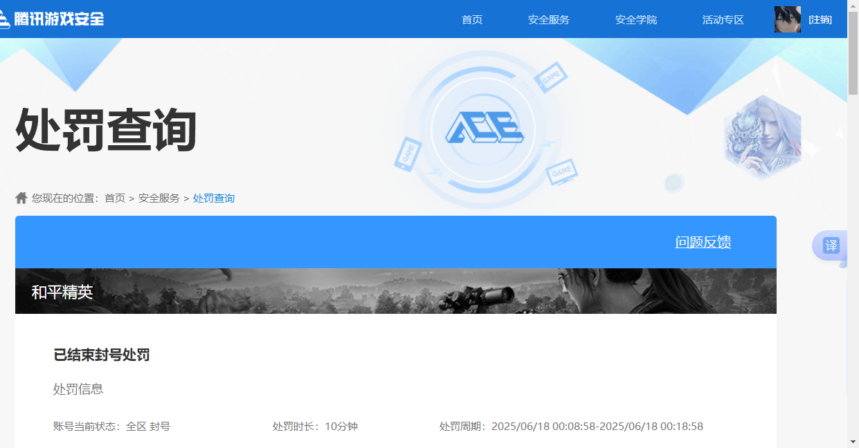Image resolution: width=859 pixels, height=448 pixels.
Task: Click the user avatar thumbnail
Action: pos(788,19)
